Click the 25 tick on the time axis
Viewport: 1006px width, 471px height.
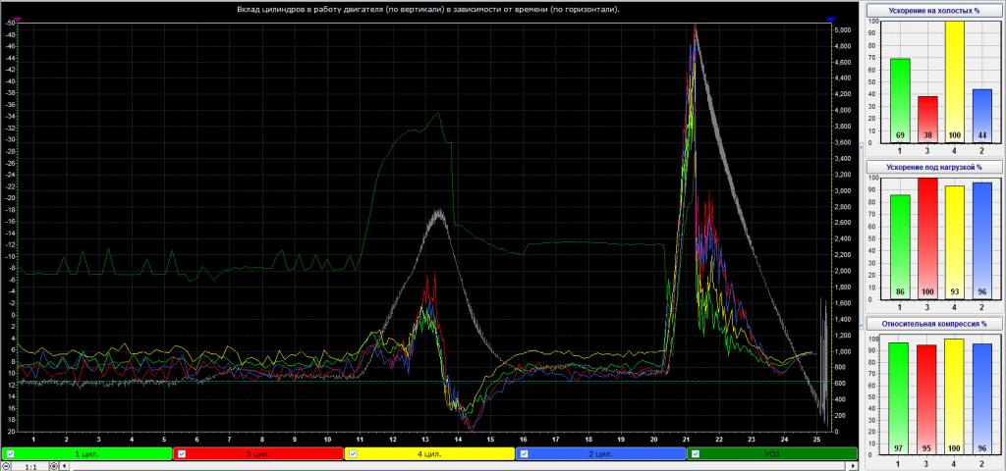[x=816, y=441]
